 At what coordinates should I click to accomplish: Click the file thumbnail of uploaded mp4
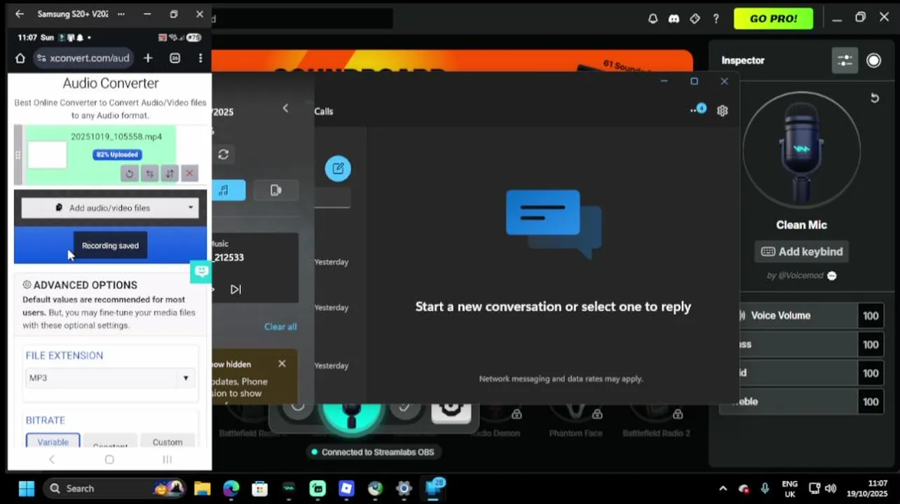coord(47,155)
